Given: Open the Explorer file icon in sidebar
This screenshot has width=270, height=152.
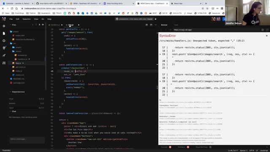Looking at the screenshot, I should [x=4, y=33].
